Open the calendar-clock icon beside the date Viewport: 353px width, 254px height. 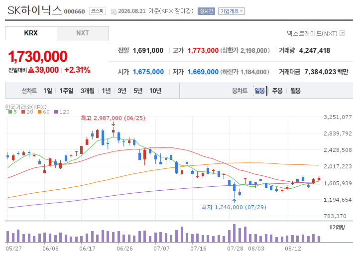[114, 12]
